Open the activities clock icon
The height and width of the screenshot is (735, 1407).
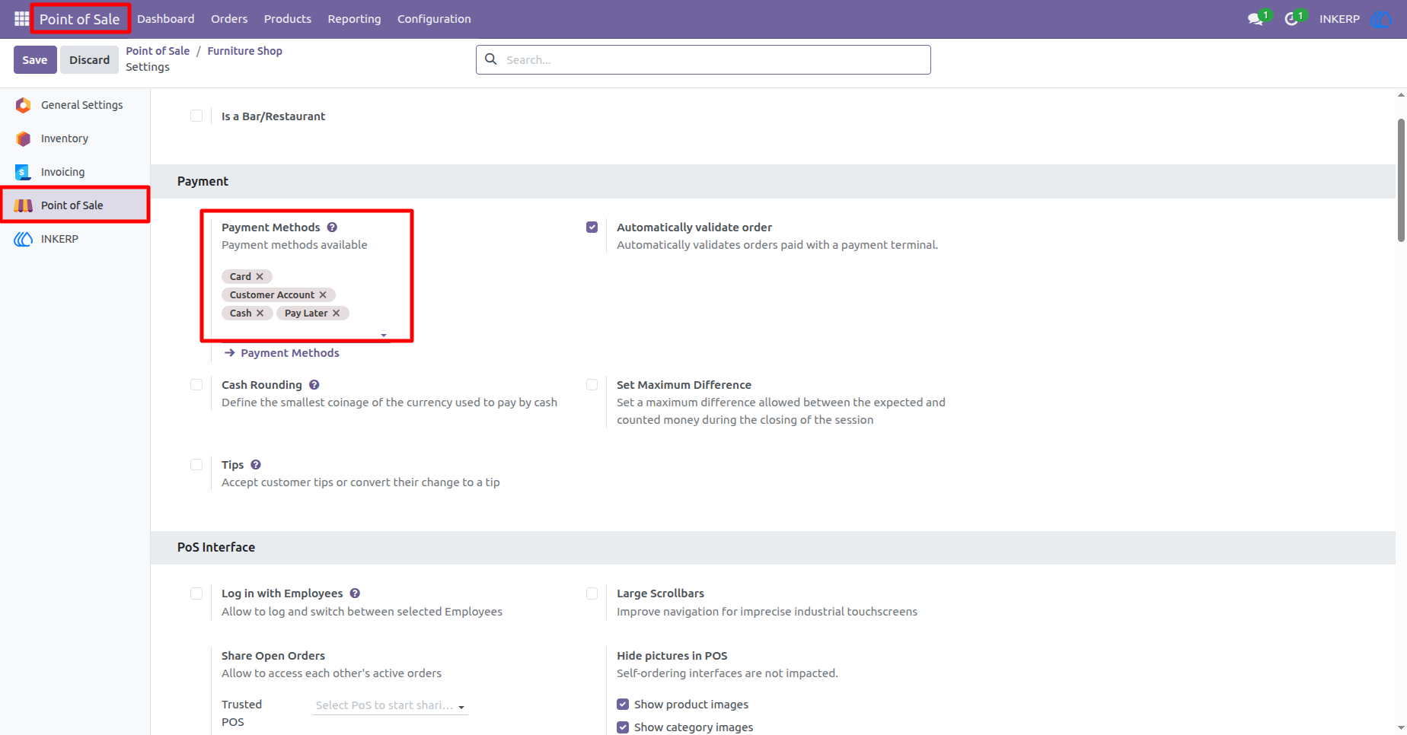pyautogui.click(x=1291, y=19)
